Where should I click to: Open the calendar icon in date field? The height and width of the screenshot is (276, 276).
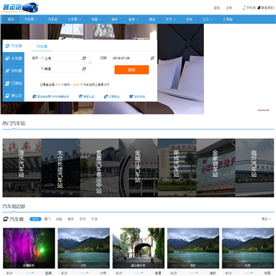[153, 58]
